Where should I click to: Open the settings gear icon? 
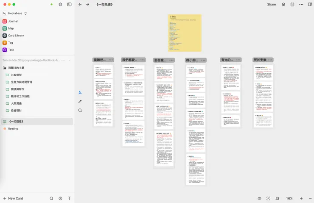[60, 4]
